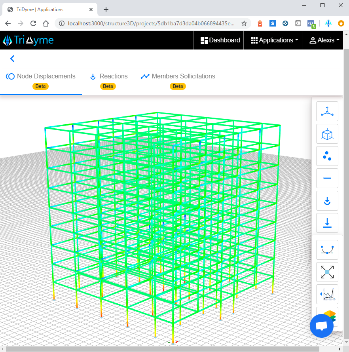The width and height of the screenshot is (349, 352).
Task: Click the orange update arrow icon
Action: point(341,23)
